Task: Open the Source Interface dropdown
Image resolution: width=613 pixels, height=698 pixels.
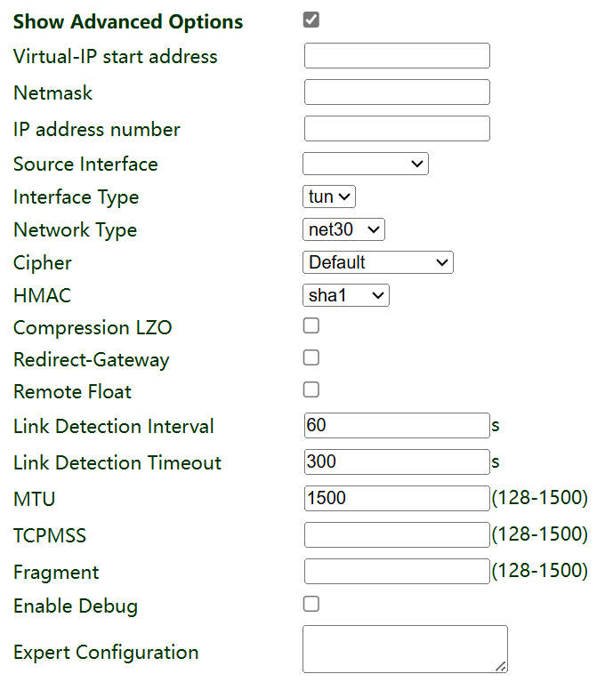Action: click(x=366, y=164)
